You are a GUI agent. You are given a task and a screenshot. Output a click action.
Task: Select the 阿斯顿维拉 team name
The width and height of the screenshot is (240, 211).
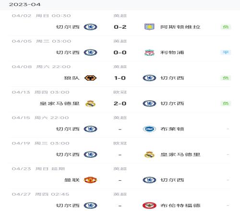[180, 27]
